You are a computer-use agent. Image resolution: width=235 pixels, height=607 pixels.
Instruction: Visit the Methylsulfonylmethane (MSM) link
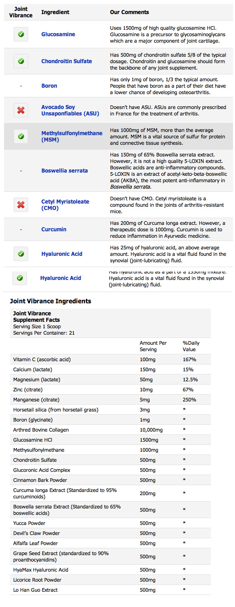coord(72,136)
